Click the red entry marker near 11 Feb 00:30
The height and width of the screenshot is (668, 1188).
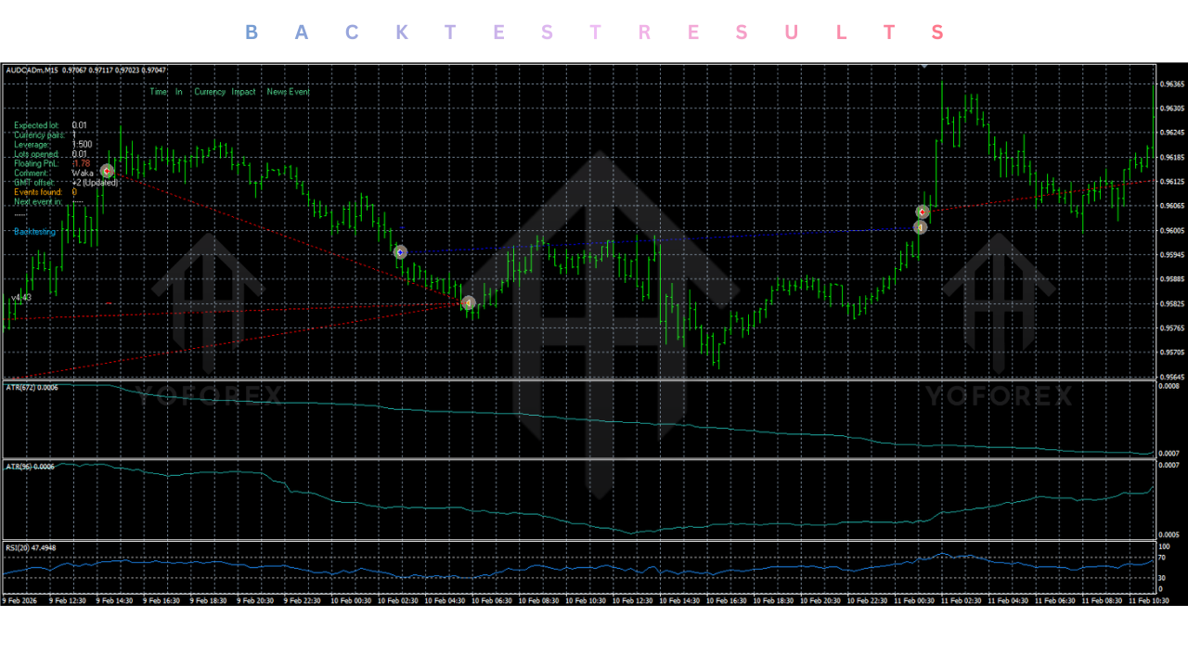[x=922, y=212]
